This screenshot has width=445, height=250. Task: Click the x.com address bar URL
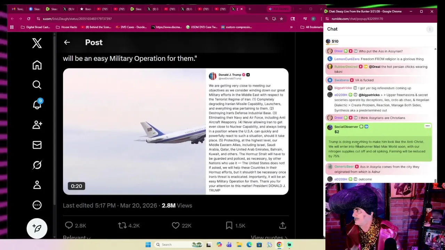pos(77,19)
